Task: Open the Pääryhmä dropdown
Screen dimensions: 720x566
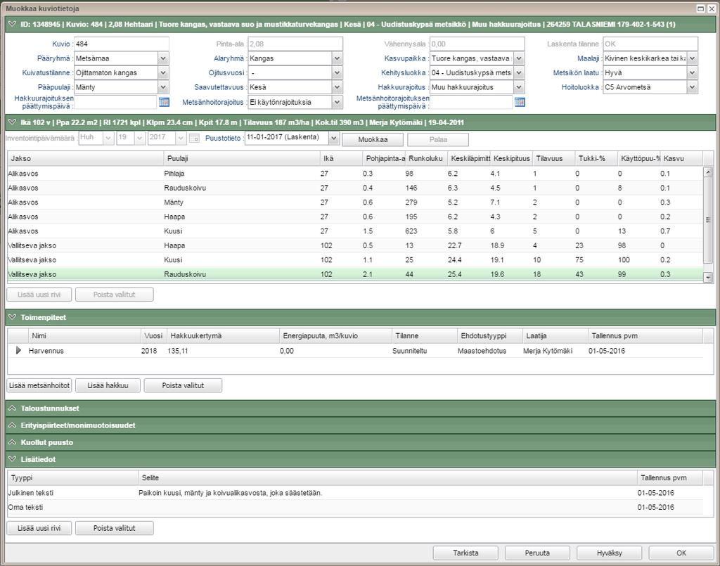Action: [163, 58]
